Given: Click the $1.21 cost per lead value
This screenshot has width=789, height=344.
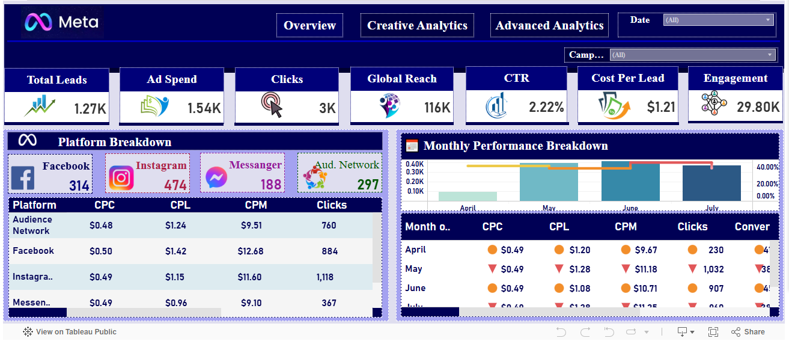Looking at the screenshot, I should tap(661, 108).
